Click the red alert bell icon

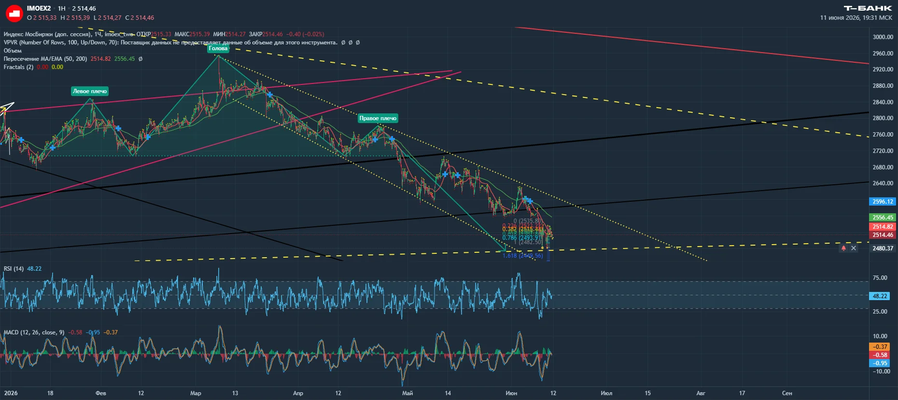843,248
